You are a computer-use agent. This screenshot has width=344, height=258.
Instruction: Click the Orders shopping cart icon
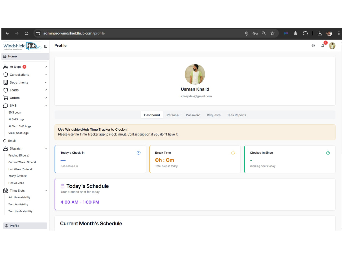(6, 98)
